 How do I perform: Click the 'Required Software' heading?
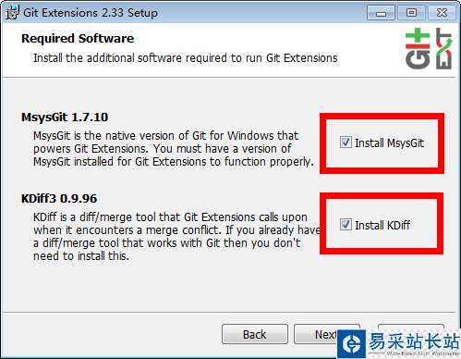coord(78,39)
